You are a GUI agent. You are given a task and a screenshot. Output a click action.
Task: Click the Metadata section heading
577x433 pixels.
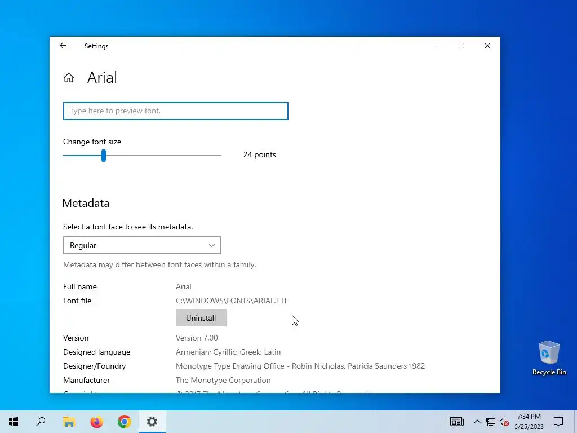pos(86,203)
